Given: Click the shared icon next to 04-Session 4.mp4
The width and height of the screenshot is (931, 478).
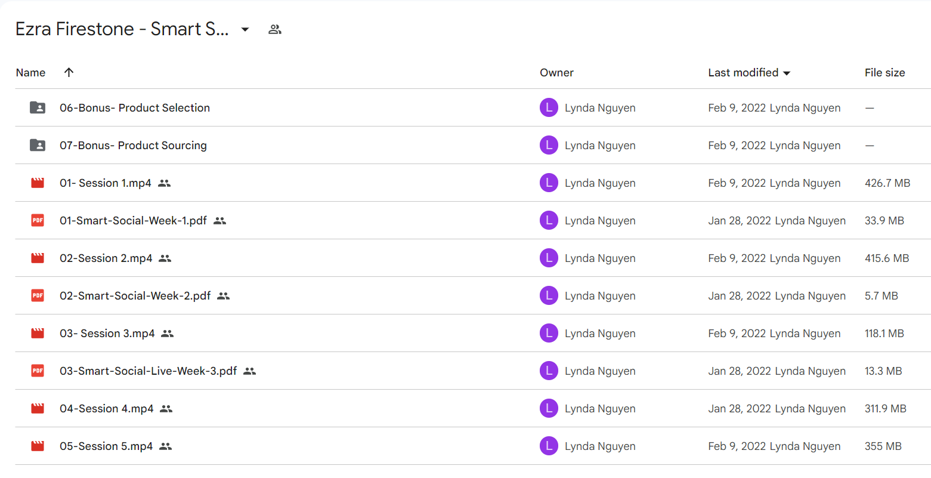Looking at the screenshot, I should [166, 409].
